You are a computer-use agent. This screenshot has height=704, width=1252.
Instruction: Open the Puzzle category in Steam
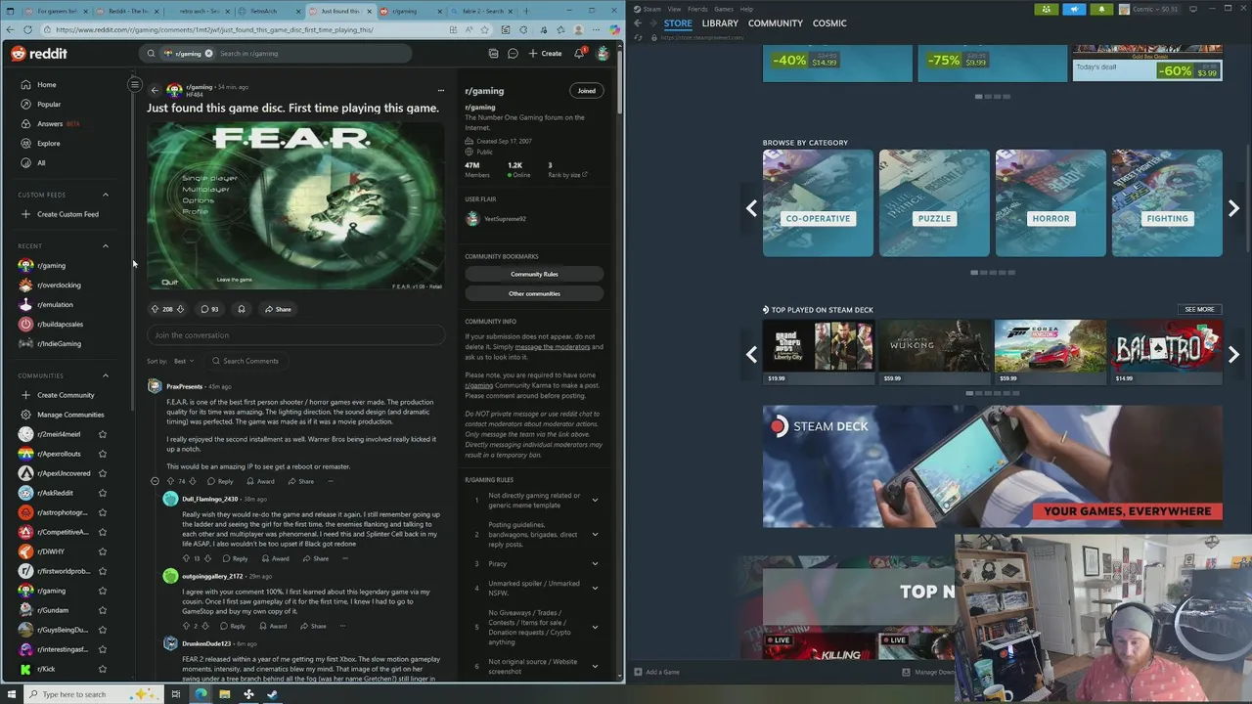pos(934,203)
